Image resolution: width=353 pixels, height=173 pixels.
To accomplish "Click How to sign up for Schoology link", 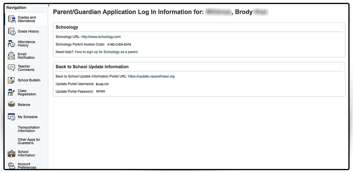I will tap(106, 52).
